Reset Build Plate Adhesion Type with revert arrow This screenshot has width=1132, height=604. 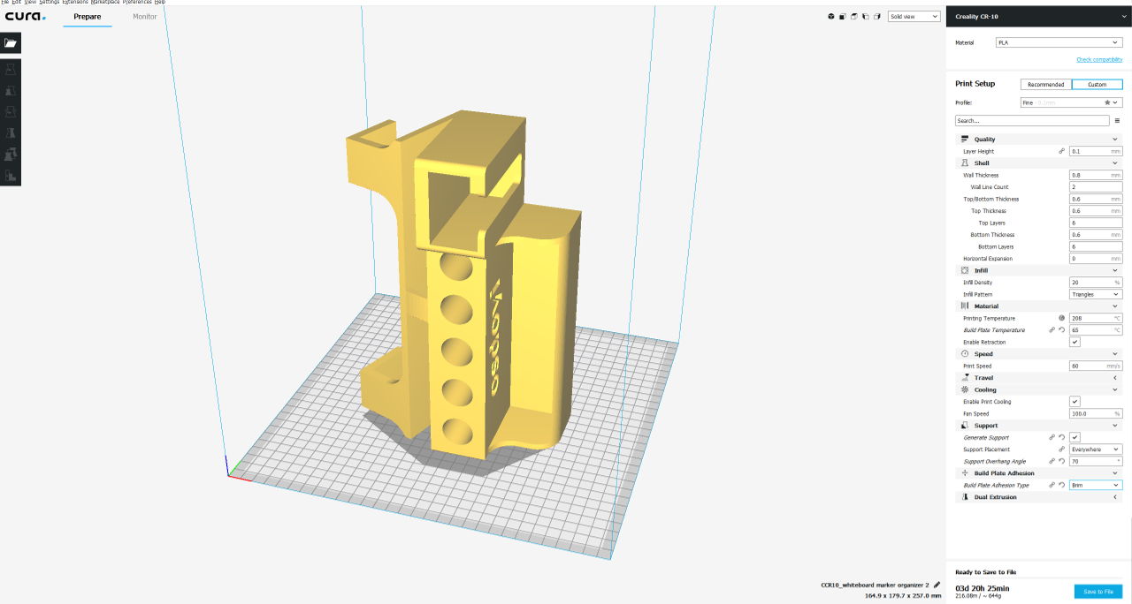pos(1061,485)
